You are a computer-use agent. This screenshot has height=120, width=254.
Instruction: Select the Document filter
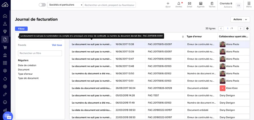point(24,70)
